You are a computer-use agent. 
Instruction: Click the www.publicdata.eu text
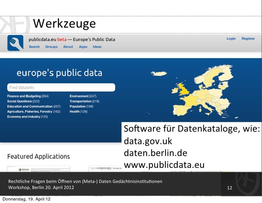point(164,165)
